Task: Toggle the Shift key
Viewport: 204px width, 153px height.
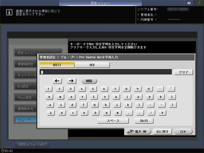Action: 144,121
